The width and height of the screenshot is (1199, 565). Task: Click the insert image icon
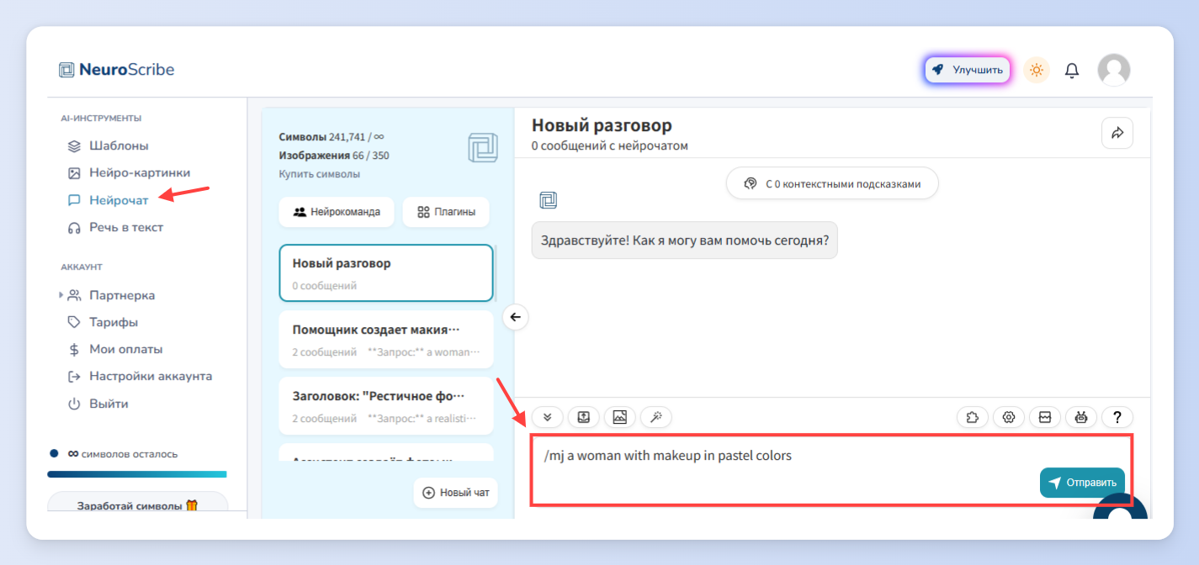pyautogui.click(x=619, y=416)
